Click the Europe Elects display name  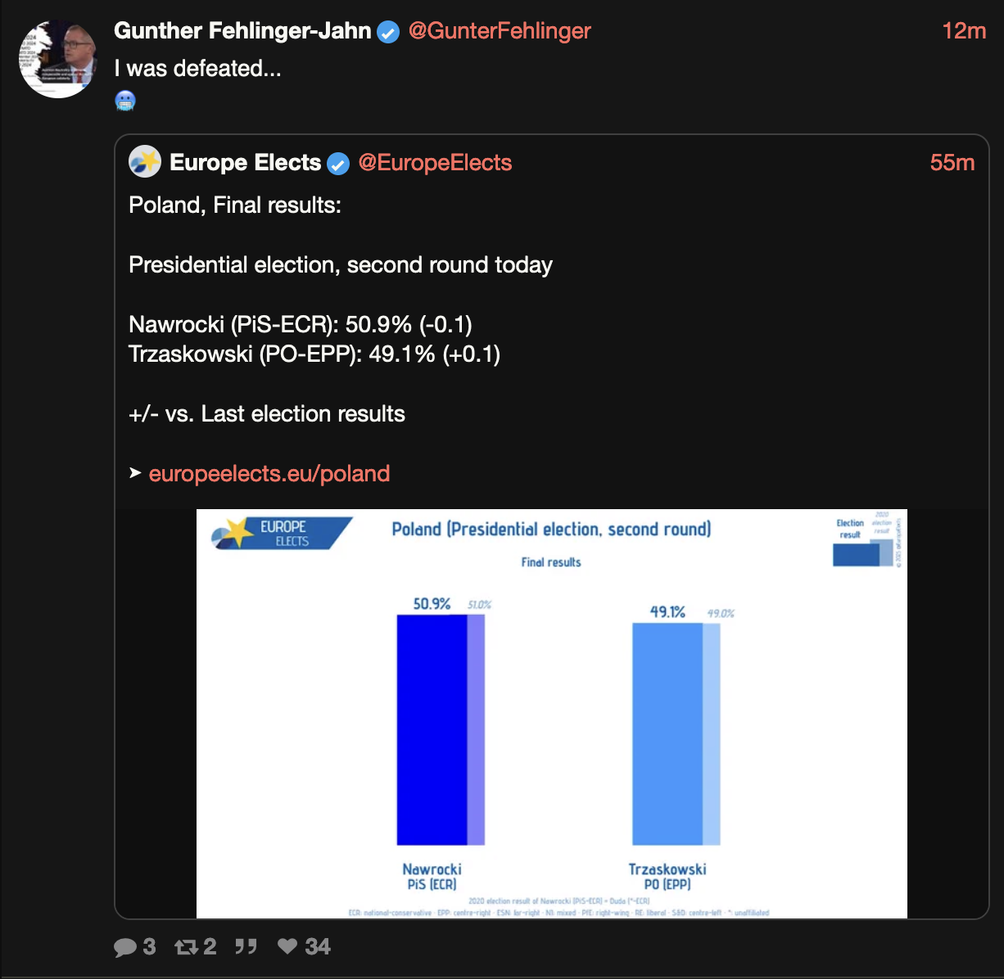pyautogui.click(x=245, y=163)
